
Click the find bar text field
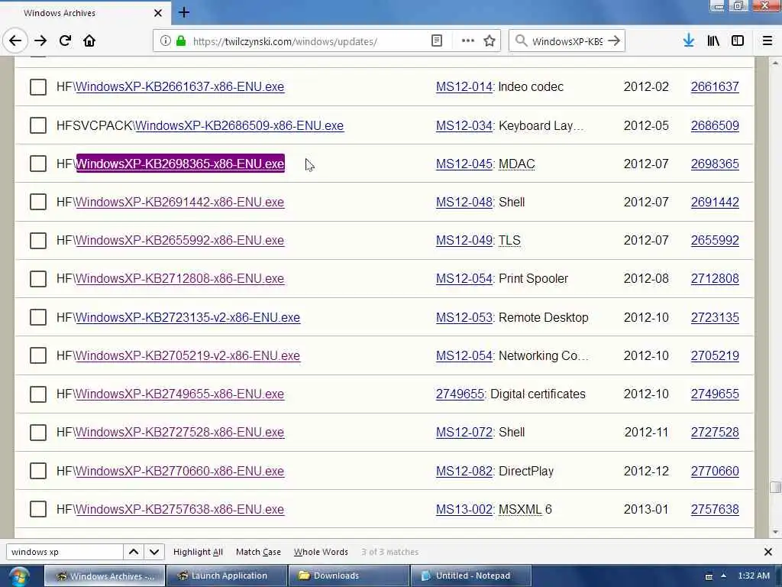click(64, 552)
